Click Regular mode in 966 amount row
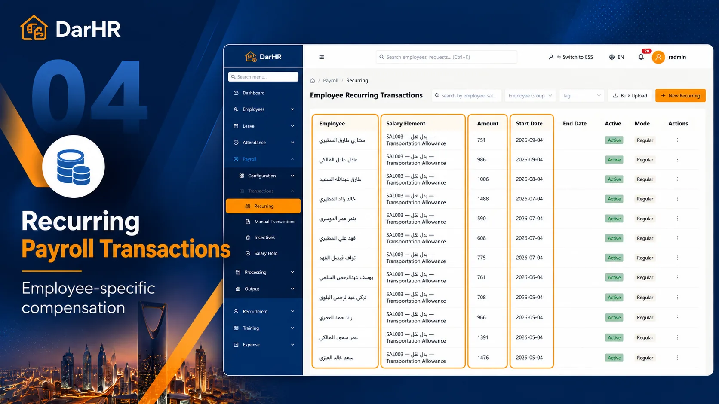Image resolution: width=719 pixels, height=404 pixels. pos(645,318)
